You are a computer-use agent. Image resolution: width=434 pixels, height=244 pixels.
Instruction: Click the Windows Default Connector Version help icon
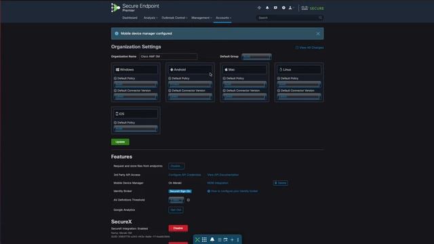point(115,90)
